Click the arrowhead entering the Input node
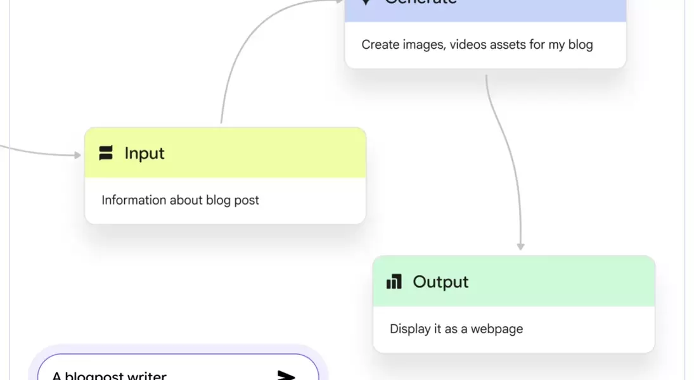The width and height of the screenshot is (694, 380). click(77, 155)
